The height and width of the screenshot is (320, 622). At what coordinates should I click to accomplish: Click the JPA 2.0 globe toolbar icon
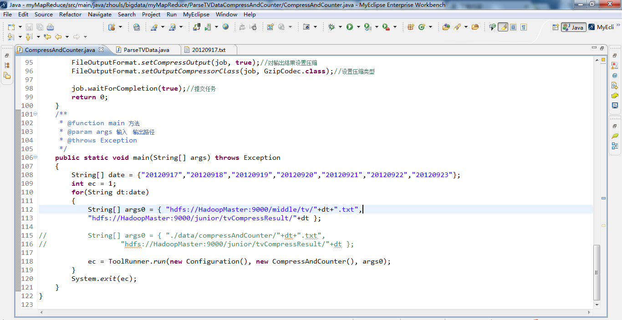137,27
